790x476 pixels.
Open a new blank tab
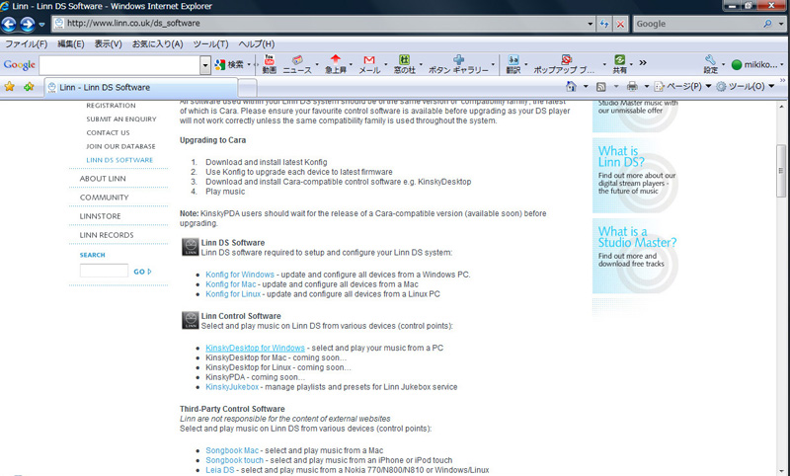click(x=248, y=88)
